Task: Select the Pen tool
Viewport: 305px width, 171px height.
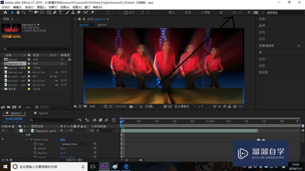Action: point(55,12)
